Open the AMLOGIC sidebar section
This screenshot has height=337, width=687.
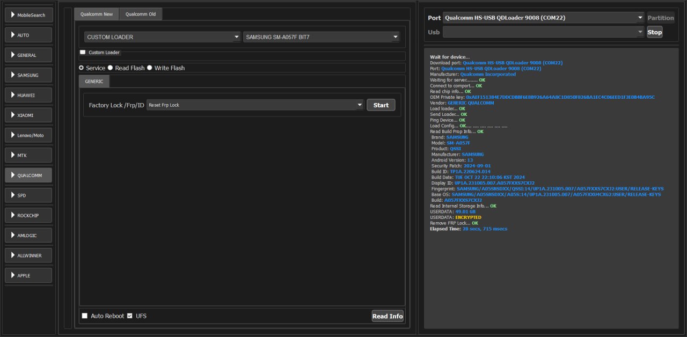tap(29, 235)
